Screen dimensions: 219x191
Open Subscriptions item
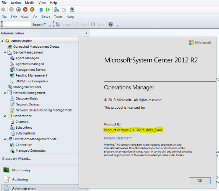coord(25,133)
